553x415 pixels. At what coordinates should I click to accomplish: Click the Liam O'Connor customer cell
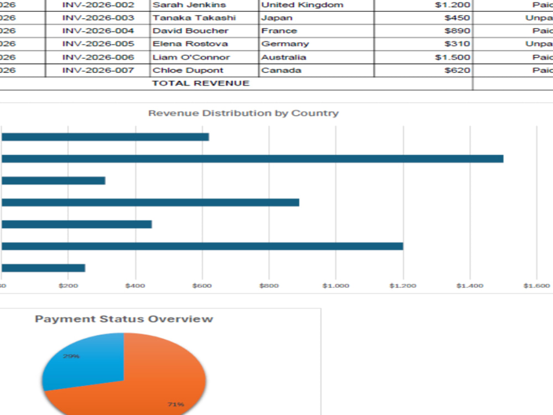click(204, 57)
